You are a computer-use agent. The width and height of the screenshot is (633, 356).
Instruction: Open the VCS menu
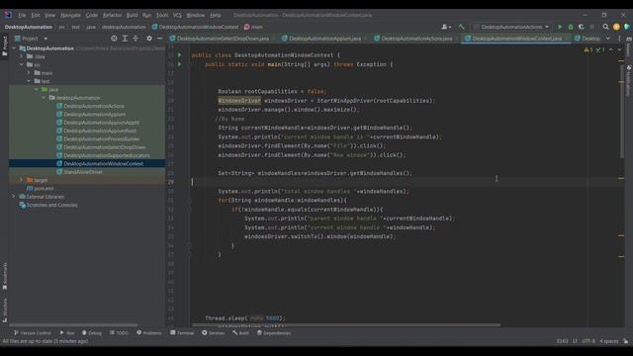[177, 15]
